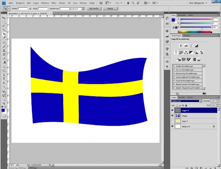Toggle lock image pixels
The height and width of the screenshot is (169, 221).
click(180, 105)
